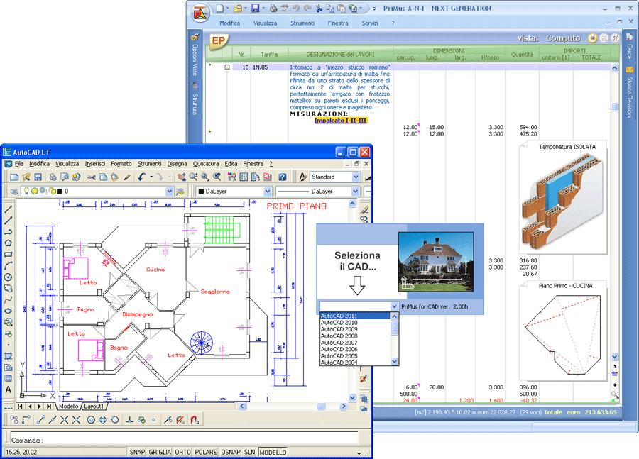
Task: Click the Cut scissors icon in AutoCAD
Action: (x=92, y=177)
